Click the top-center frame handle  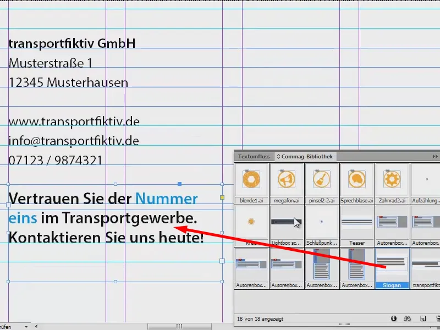(x=116, y=184)
